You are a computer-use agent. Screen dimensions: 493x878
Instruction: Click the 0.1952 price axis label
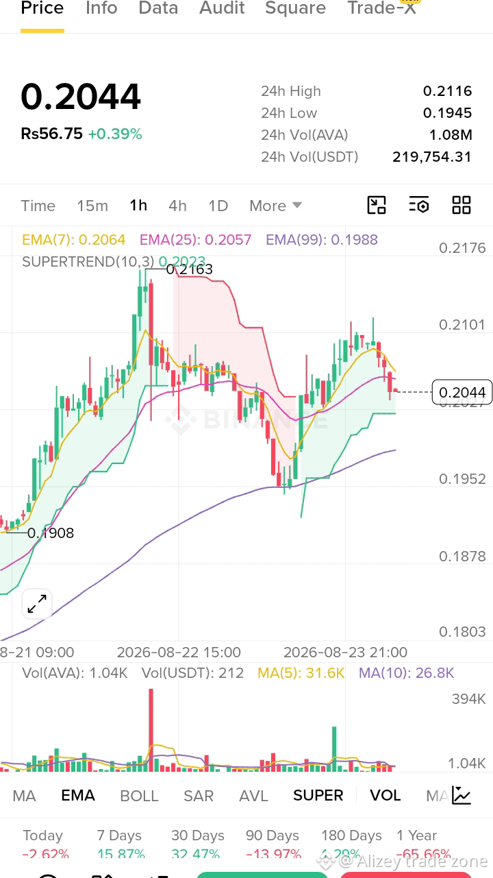pos(462,479)
